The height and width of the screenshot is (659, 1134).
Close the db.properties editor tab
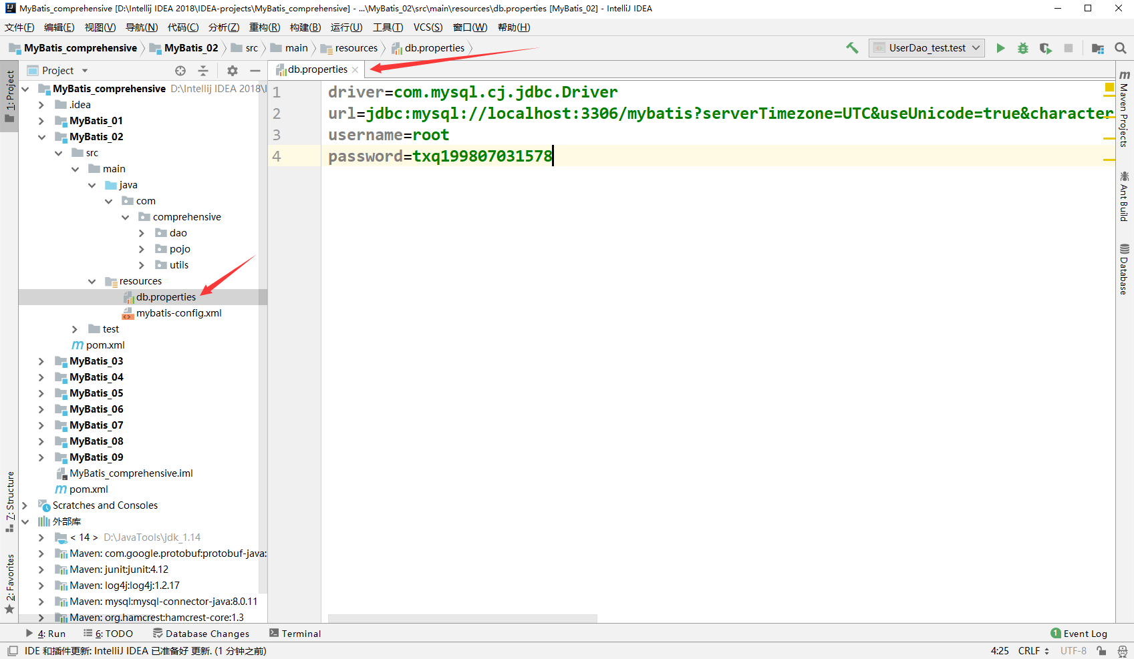tap(355, 70)
